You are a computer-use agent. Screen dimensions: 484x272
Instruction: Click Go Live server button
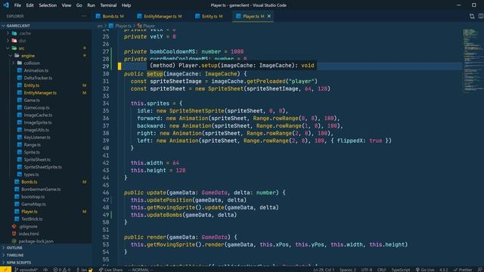425,270
